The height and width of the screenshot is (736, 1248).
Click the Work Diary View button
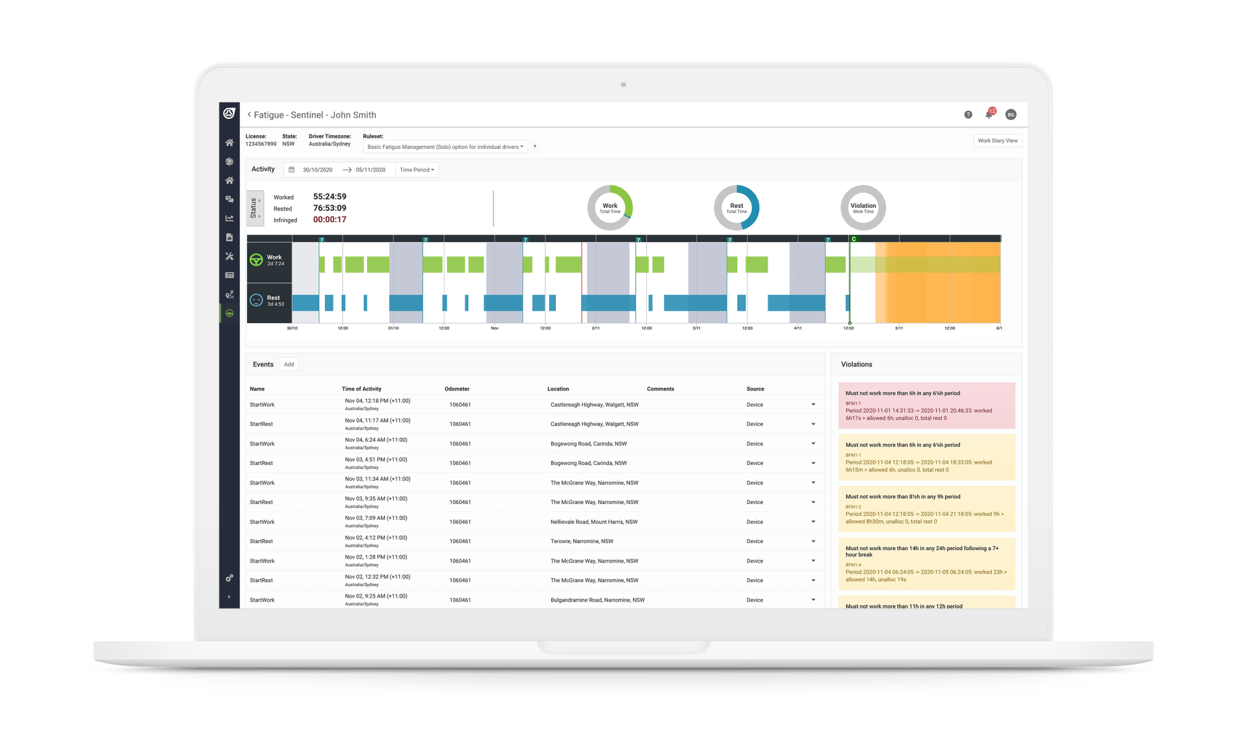pos(997,140)
